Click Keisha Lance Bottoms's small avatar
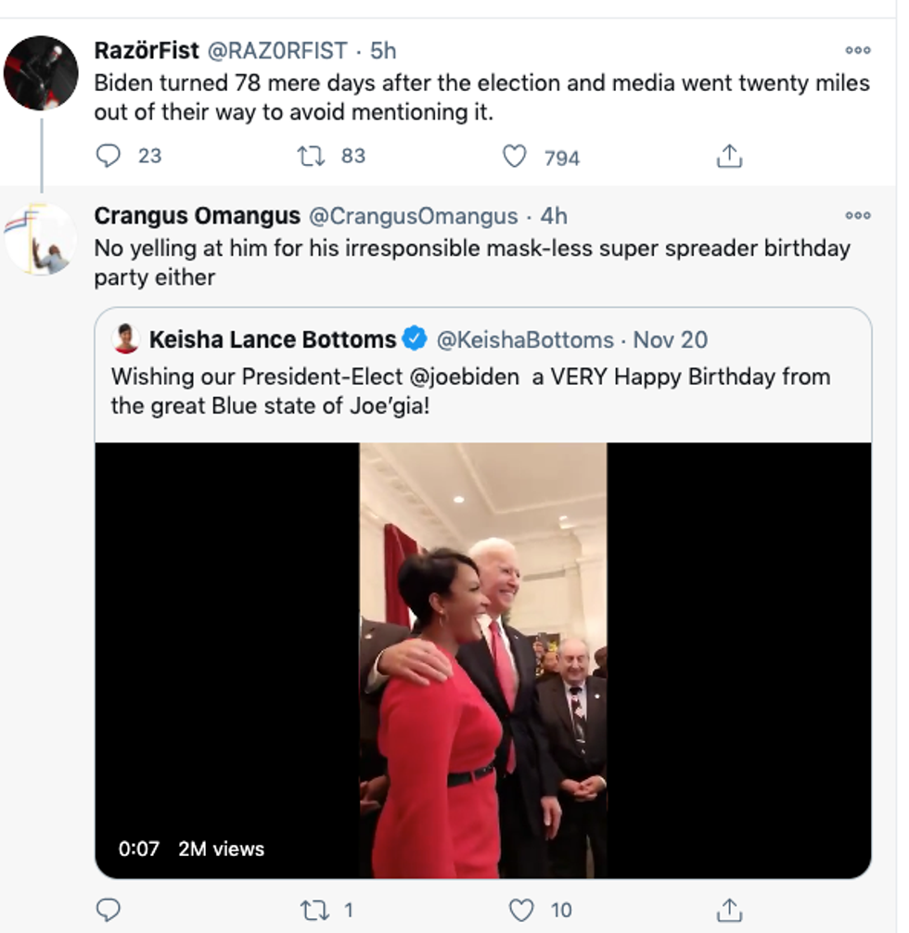The width and height of the screenshot is (909, 933). [x=126, y=339]
